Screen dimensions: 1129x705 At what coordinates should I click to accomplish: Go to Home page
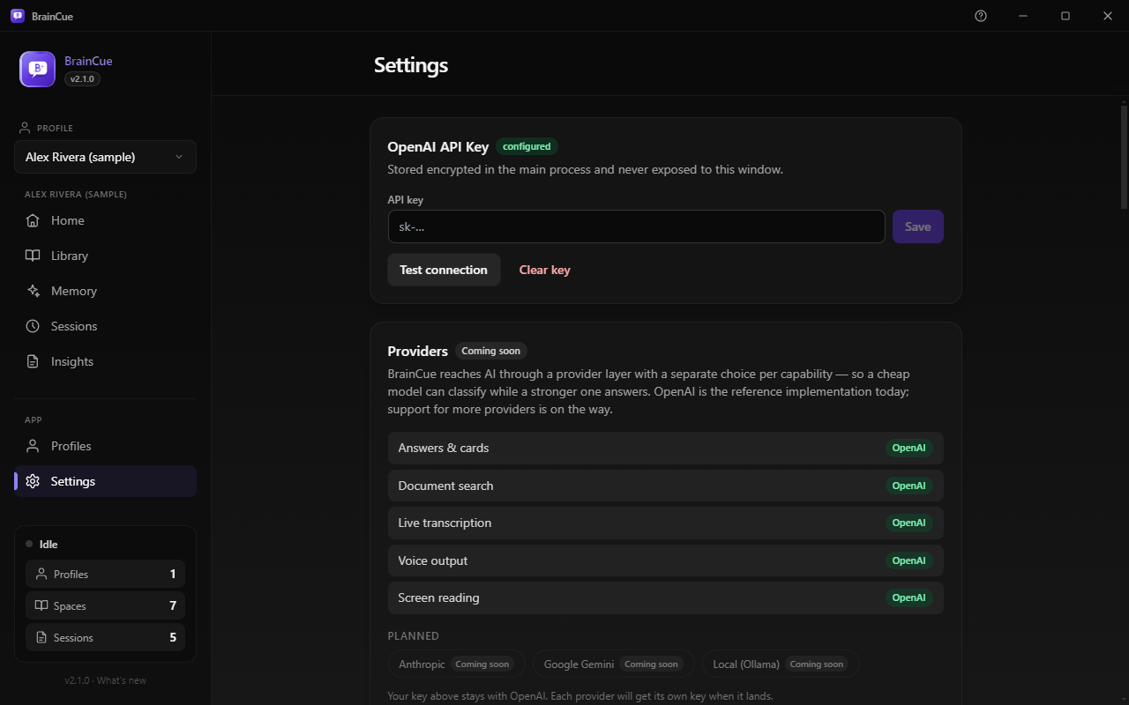click(x=105, y=220)
